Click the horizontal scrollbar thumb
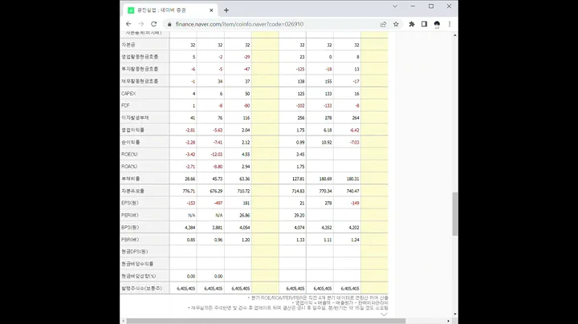The width and height of the screenshot is (578, 324). tap(266, 321)
